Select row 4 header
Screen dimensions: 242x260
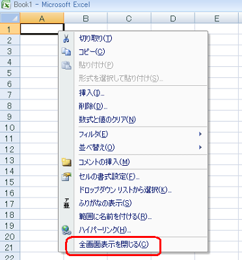pyautogui.click(x=10, y=62)
